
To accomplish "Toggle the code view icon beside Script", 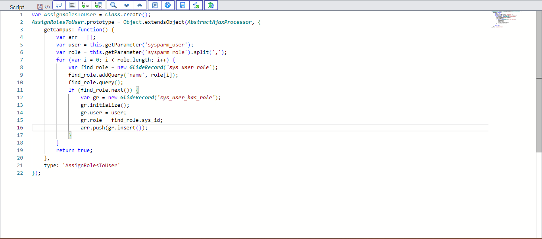I will point(48,5).
